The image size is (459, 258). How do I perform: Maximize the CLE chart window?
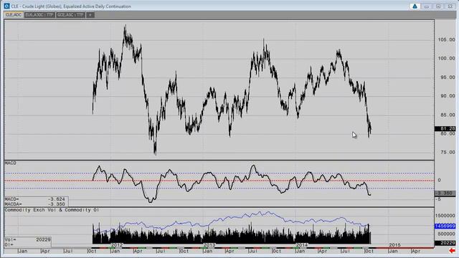point(438,6)
